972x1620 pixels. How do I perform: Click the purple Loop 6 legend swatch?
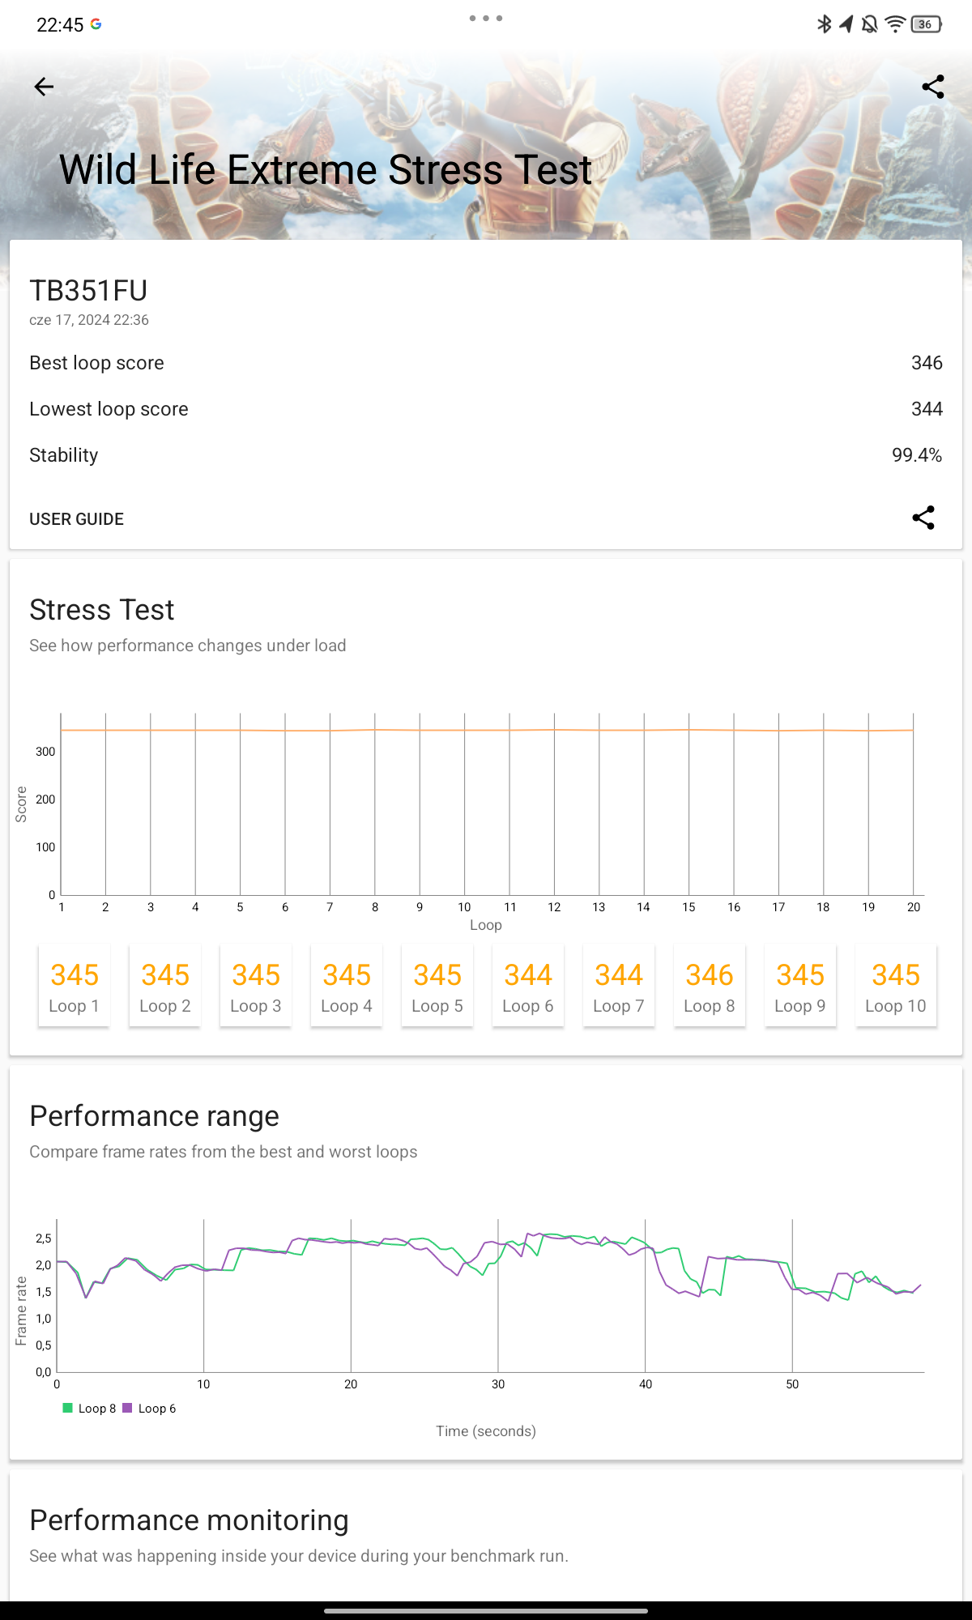tap(127, 1408)
